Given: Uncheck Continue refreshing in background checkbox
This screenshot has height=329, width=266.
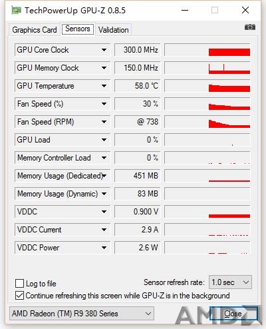Looking at the screenshot, I should pos(19,296).
